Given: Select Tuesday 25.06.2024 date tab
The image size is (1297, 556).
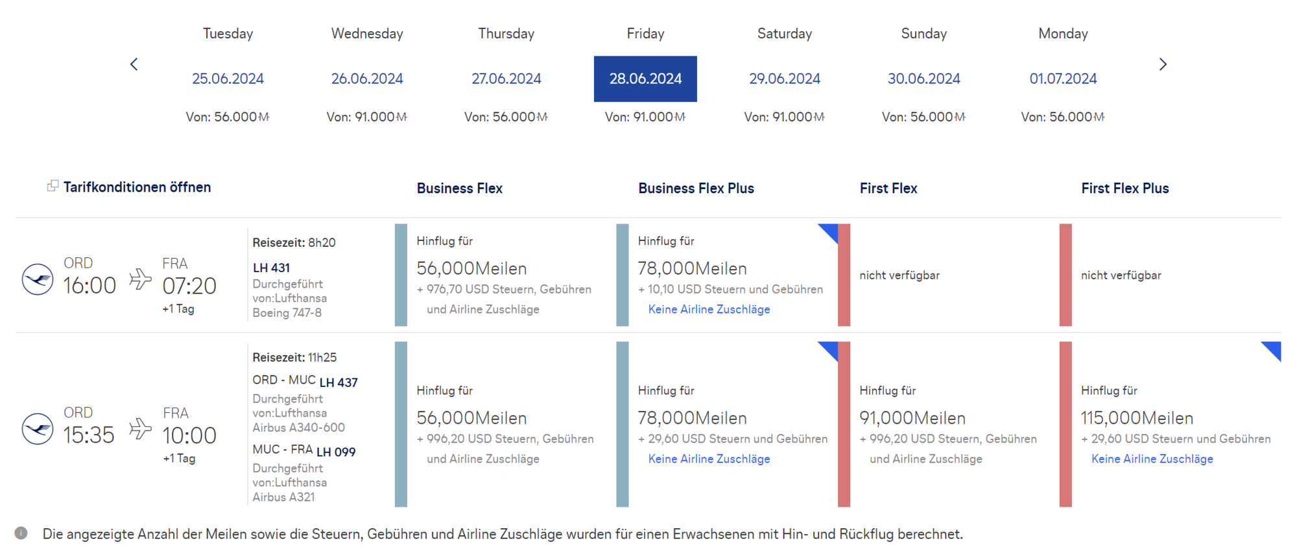Looking at the screenshot, I should [x=228, y=78].
